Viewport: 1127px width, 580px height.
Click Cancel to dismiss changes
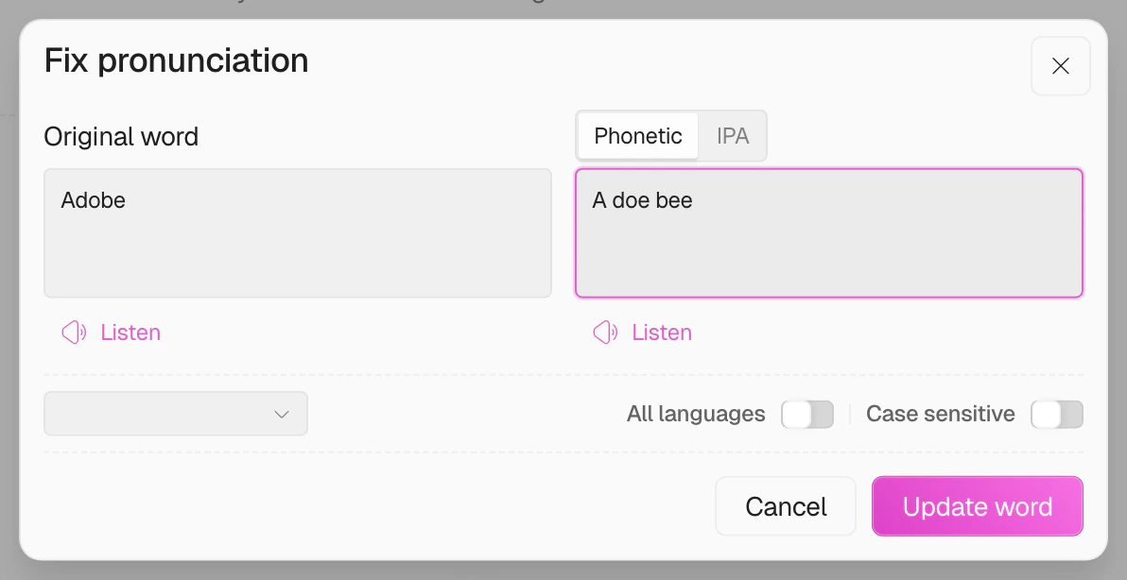tap(785, 506)
